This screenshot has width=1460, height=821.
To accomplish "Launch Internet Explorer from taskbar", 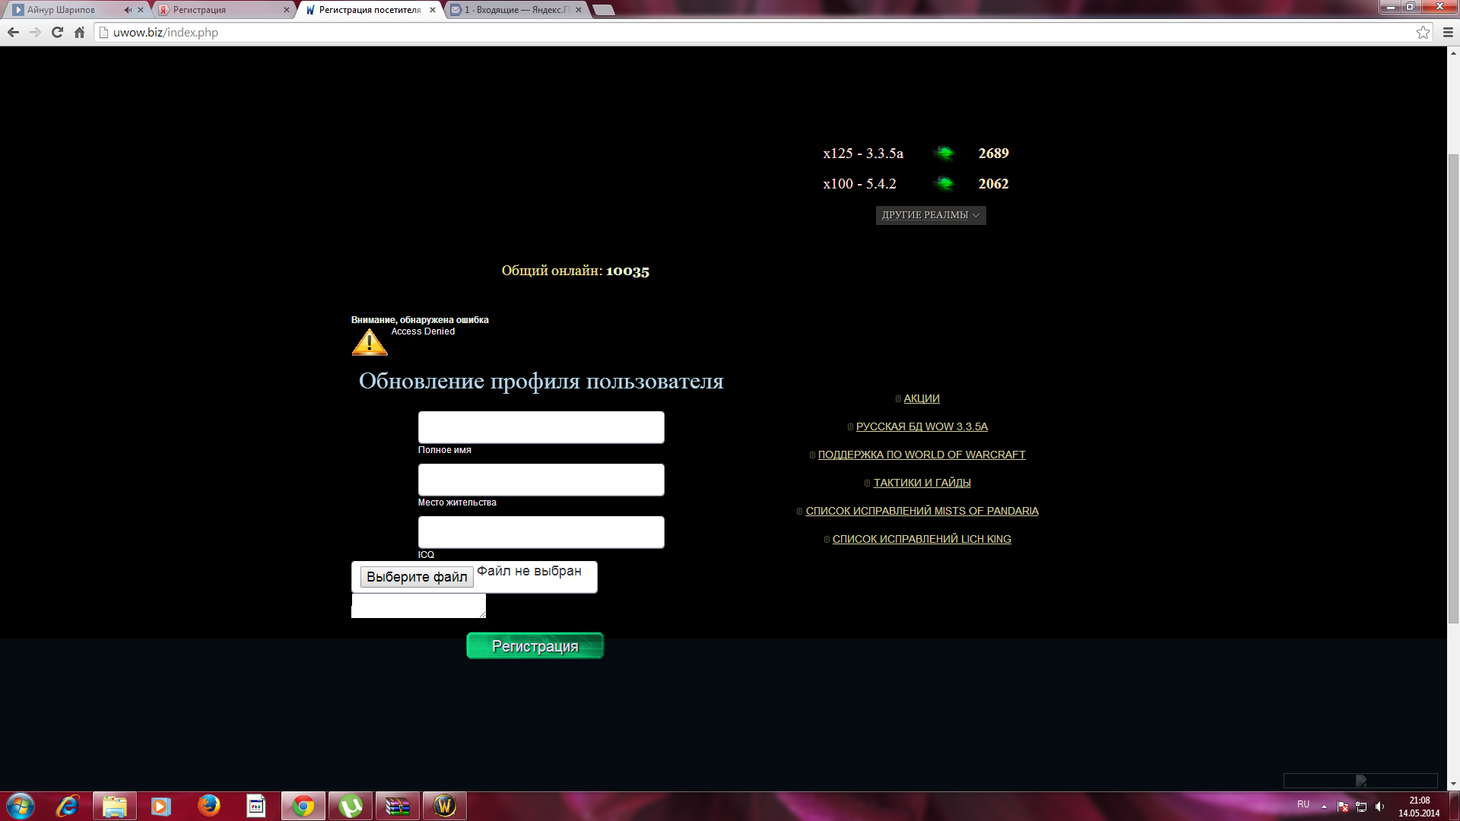I will pos(68,806).
